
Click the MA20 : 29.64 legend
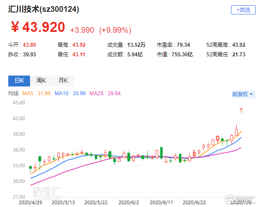coord(105,93)
